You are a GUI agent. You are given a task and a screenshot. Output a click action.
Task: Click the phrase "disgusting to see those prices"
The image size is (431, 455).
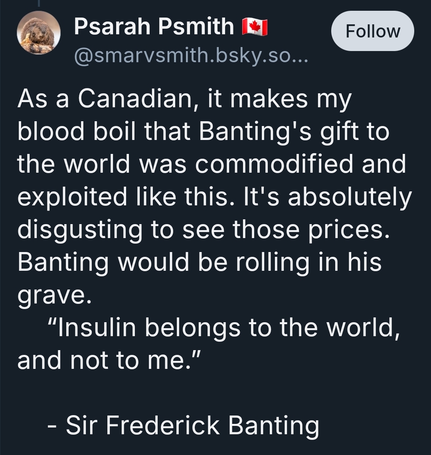(203, 230)
